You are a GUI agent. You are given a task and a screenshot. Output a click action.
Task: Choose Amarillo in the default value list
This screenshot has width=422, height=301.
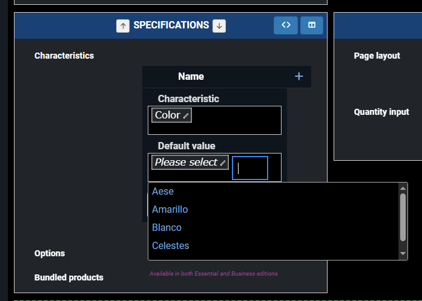[x=170, y=209]
